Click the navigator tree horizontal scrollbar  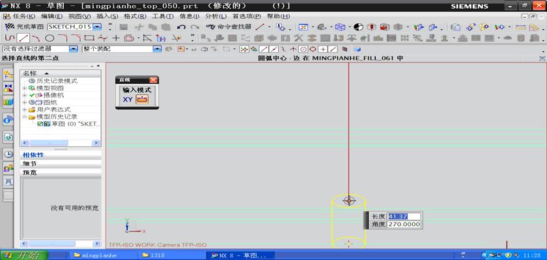tap(61, 143)
